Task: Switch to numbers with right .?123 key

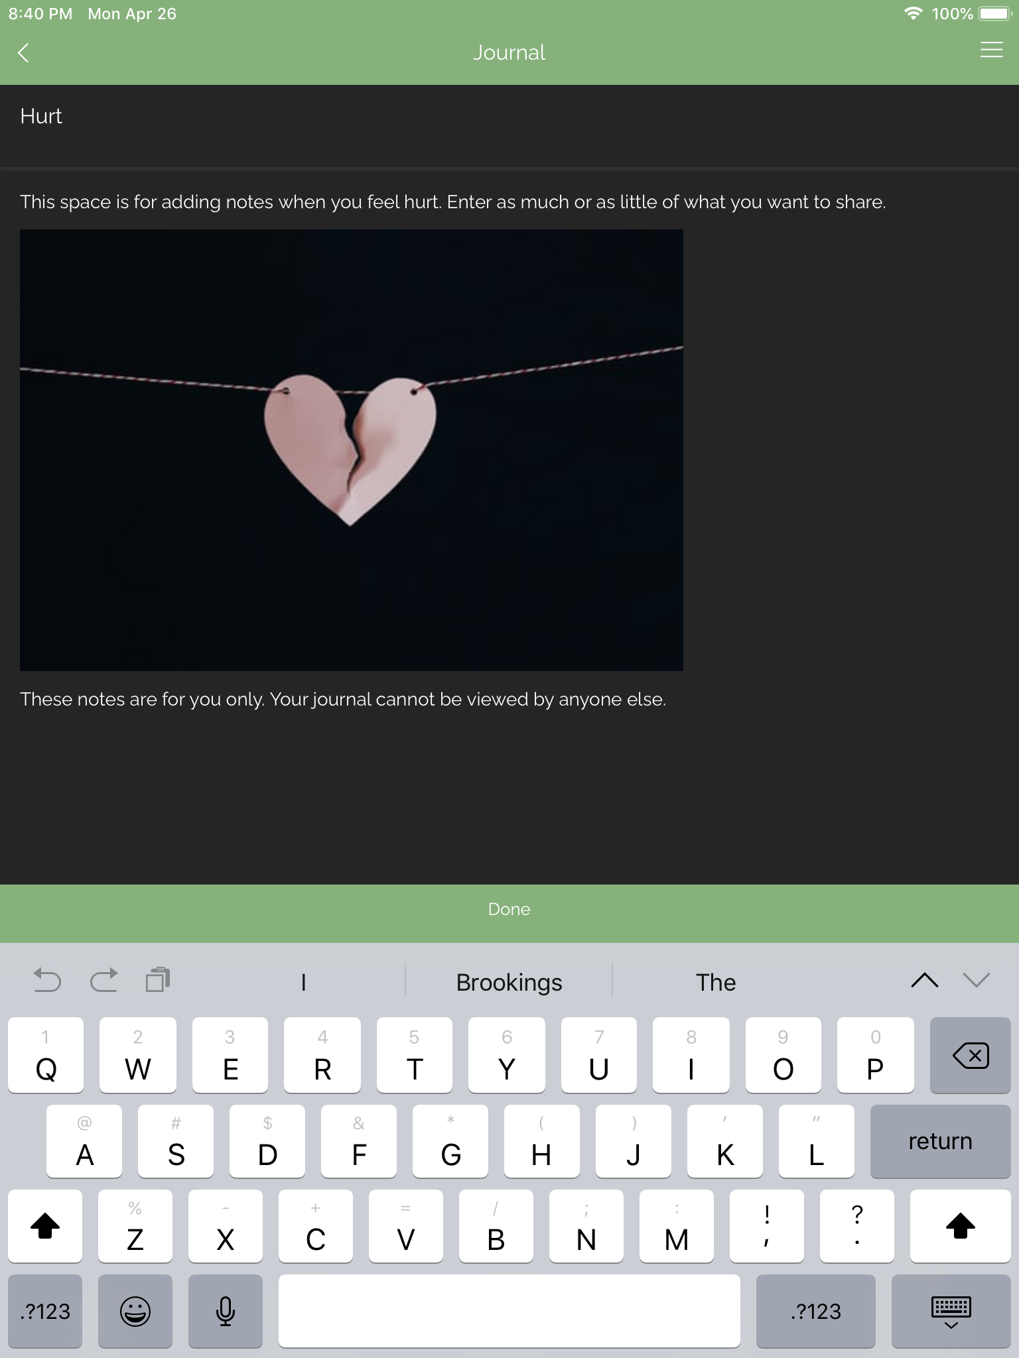Action: pos(816,1311)
